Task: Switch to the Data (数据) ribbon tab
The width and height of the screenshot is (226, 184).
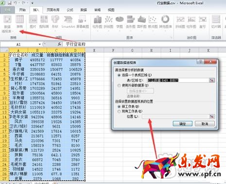Action: (x=84, y=10)
